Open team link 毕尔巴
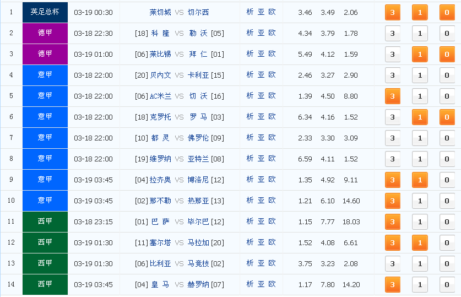This screenshot has width=461, height=297. [198, 222]
